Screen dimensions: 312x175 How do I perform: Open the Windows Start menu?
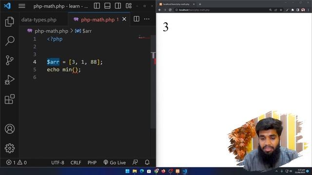[x=127, y=171]
